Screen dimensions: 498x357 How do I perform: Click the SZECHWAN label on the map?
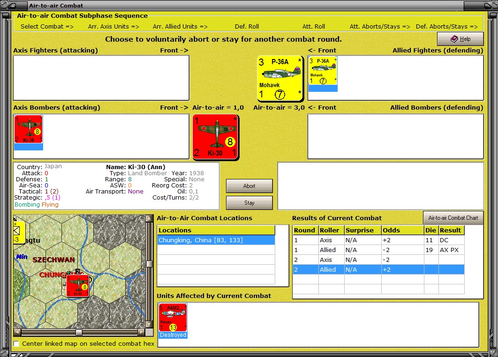[x=53, y=260]
